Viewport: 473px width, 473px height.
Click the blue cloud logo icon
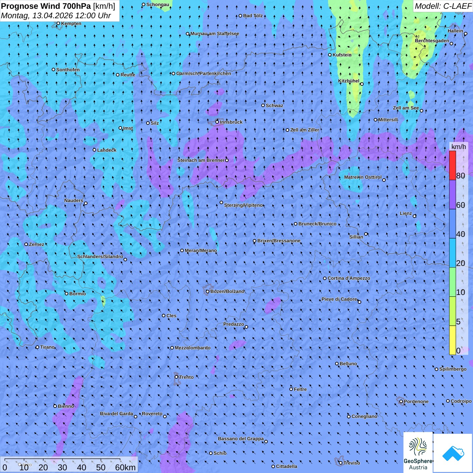click(453, 453)
